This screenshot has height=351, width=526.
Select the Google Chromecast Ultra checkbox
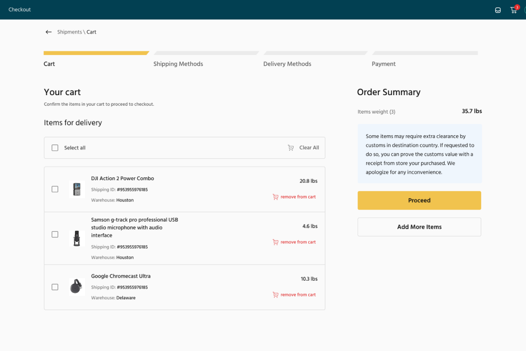click(55, 287)
